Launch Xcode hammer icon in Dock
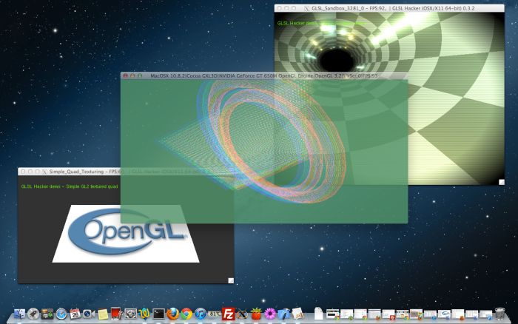The height and width of the screenshot is (324, 518). coord(283,314)
